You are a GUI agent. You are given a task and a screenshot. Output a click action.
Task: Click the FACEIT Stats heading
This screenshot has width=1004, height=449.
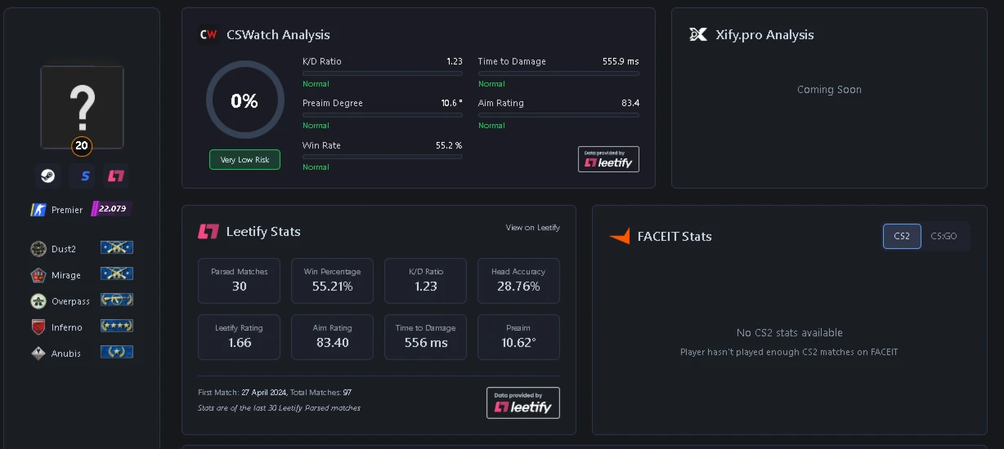[x=675, y=237]
